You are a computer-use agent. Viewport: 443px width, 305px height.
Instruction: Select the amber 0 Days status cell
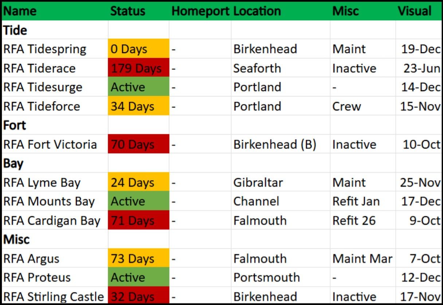pos(138,49)
